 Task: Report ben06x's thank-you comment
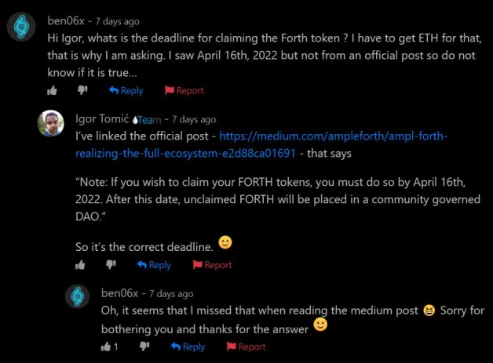[x=246, y=347]
